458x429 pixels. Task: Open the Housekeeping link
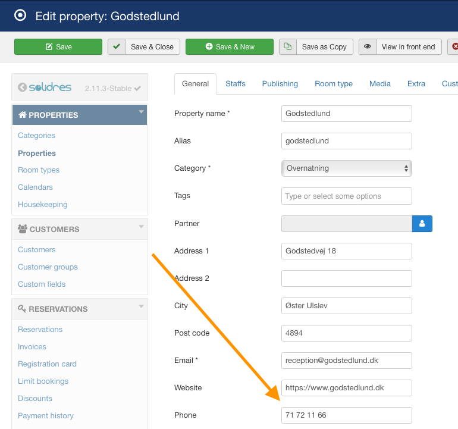click(x=42, y=205)
